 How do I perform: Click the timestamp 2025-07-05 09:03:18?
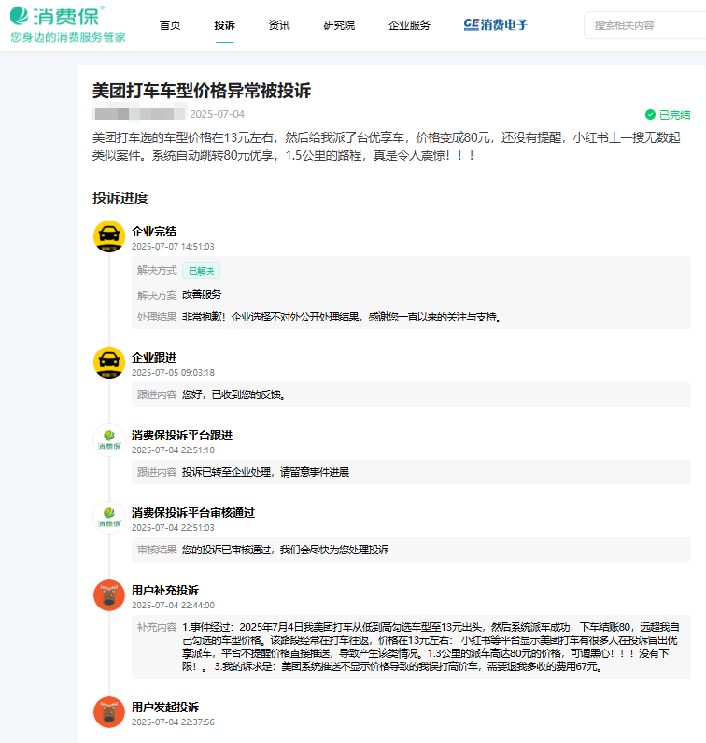[x=173, y=373]
